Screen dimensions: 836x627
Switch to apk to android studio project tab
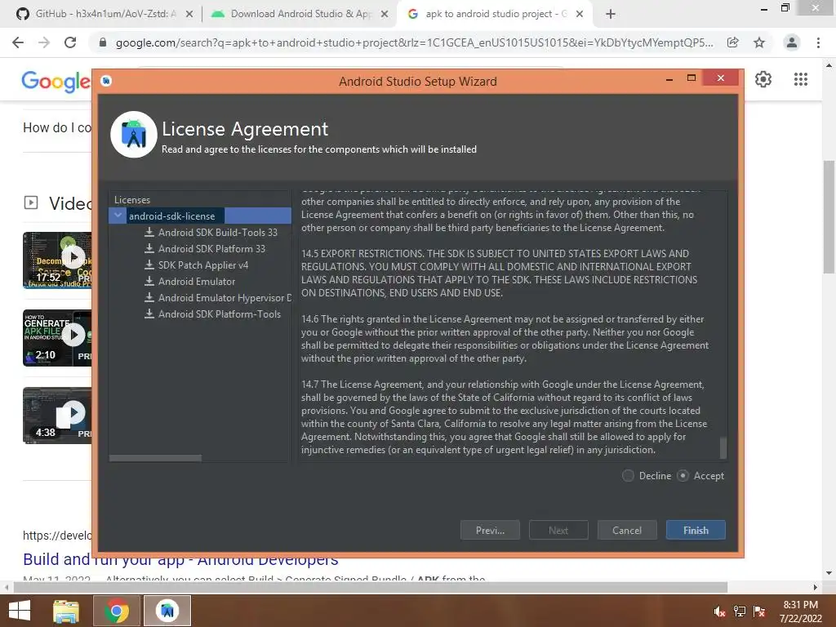click(496, 14)
